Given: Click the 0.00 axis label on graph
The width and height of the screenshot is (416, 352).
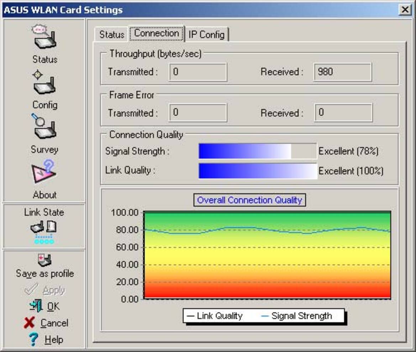Looking at the screenshot, I should pyautogui.click(x=130, y=299).
